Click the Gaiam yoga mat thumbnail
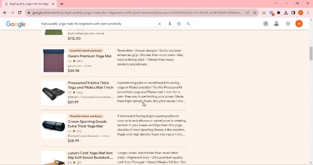Viewport: 313px width, 165px height. 53,61
